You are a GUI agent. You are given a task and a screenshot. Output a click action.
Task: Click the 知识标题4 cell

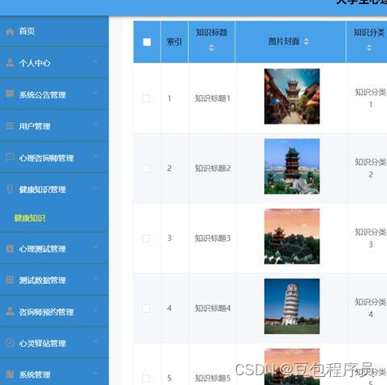click(213, 308)
